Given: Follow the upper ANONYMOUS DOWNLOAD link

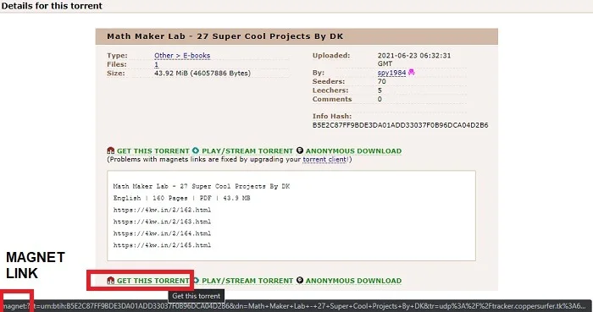Looking at the screenshot, I should coord(353,151).
